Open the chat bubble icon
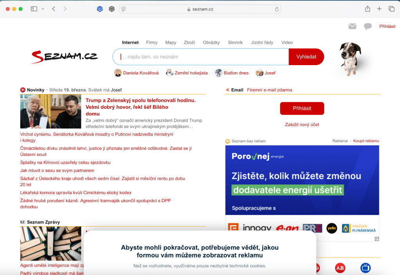The height and width of the screenshot is (275, 400). pos(368,27)
